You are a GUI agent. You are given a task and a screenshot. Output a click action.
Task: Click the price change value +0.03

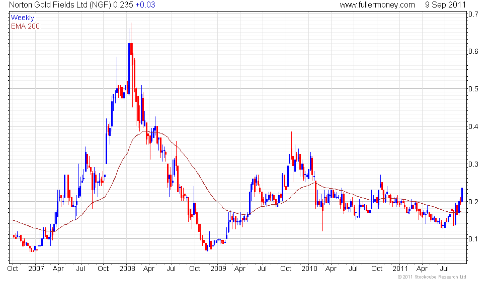145,5
